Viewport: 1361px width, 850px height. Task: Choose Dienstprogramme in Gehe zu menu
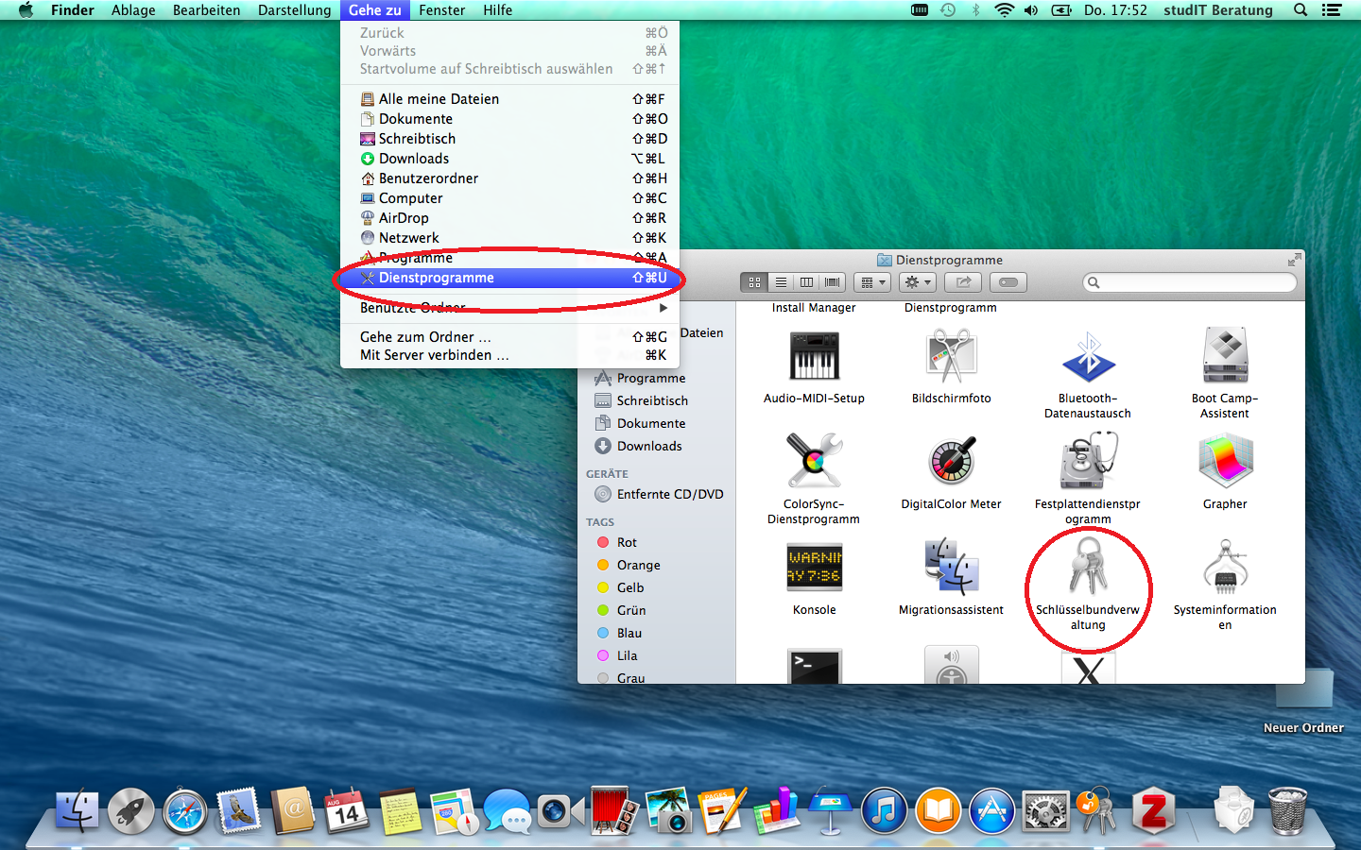tap(509, 278)
